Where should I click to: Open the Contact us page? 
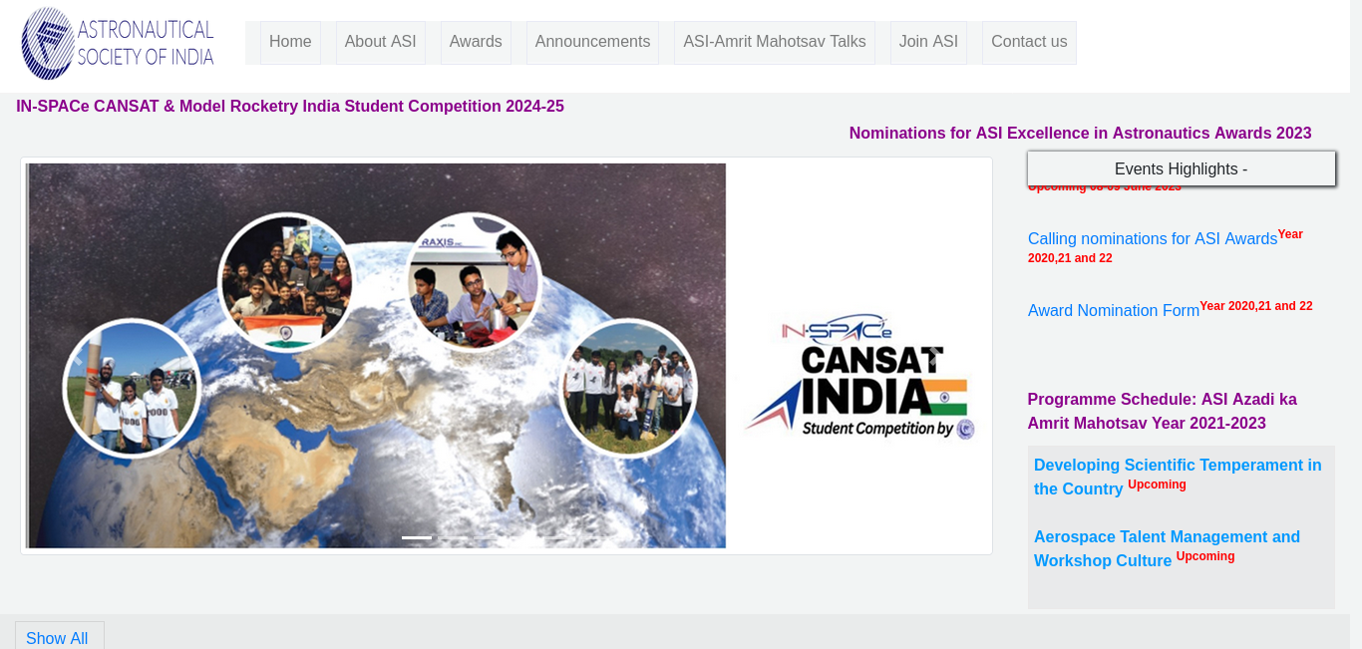pos(1029,42)
